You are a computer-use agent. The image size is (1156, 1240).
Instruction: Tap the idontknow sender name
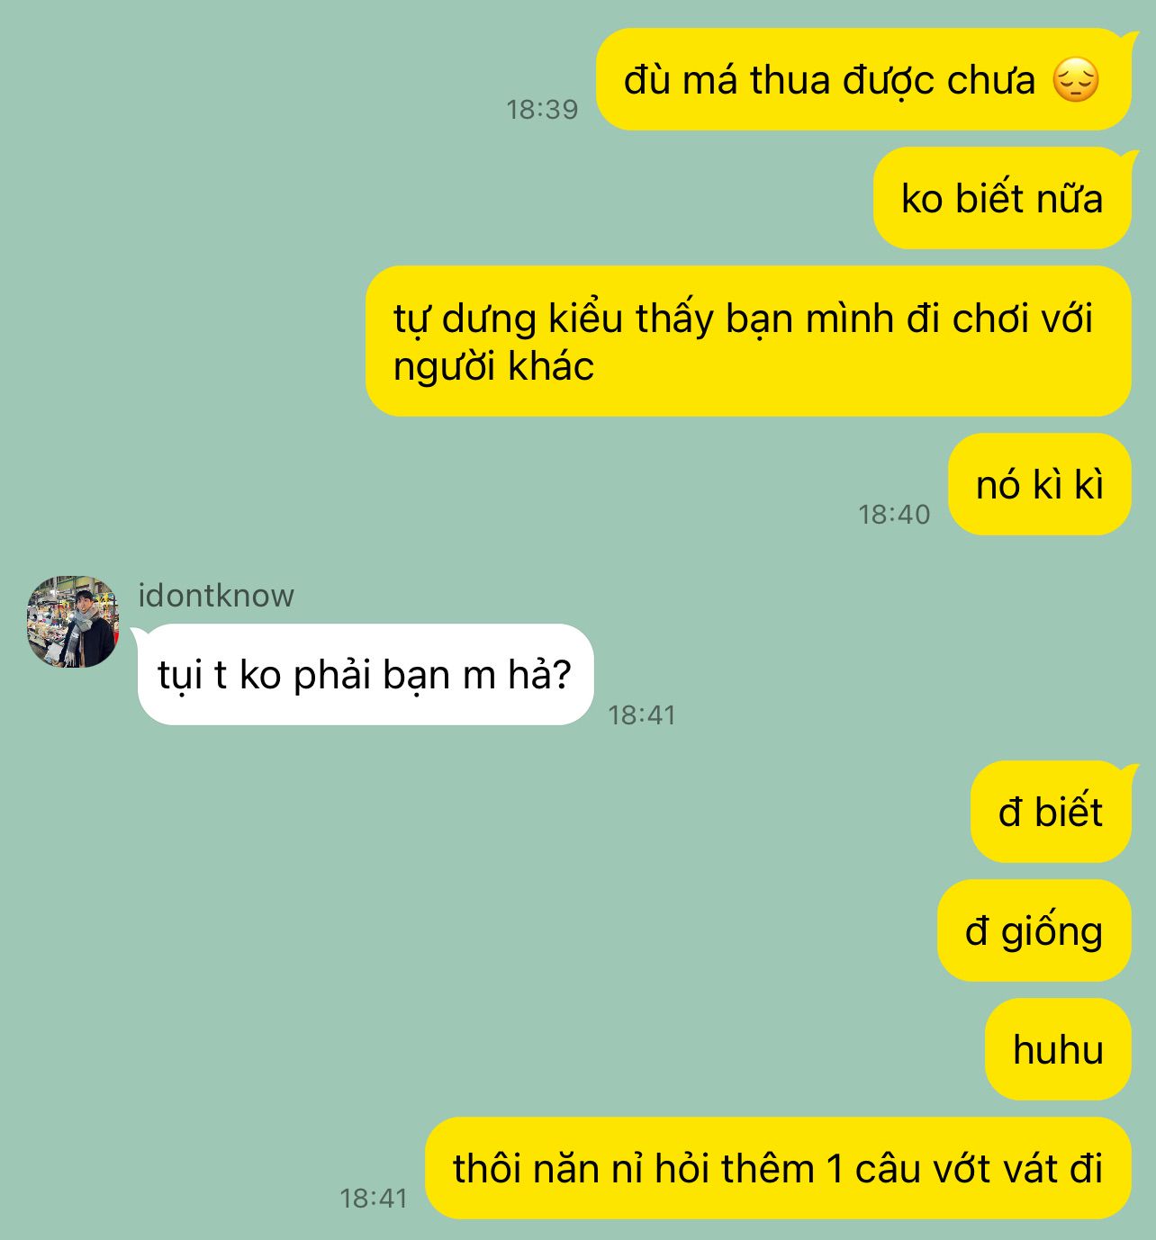(x=216, y=596)
